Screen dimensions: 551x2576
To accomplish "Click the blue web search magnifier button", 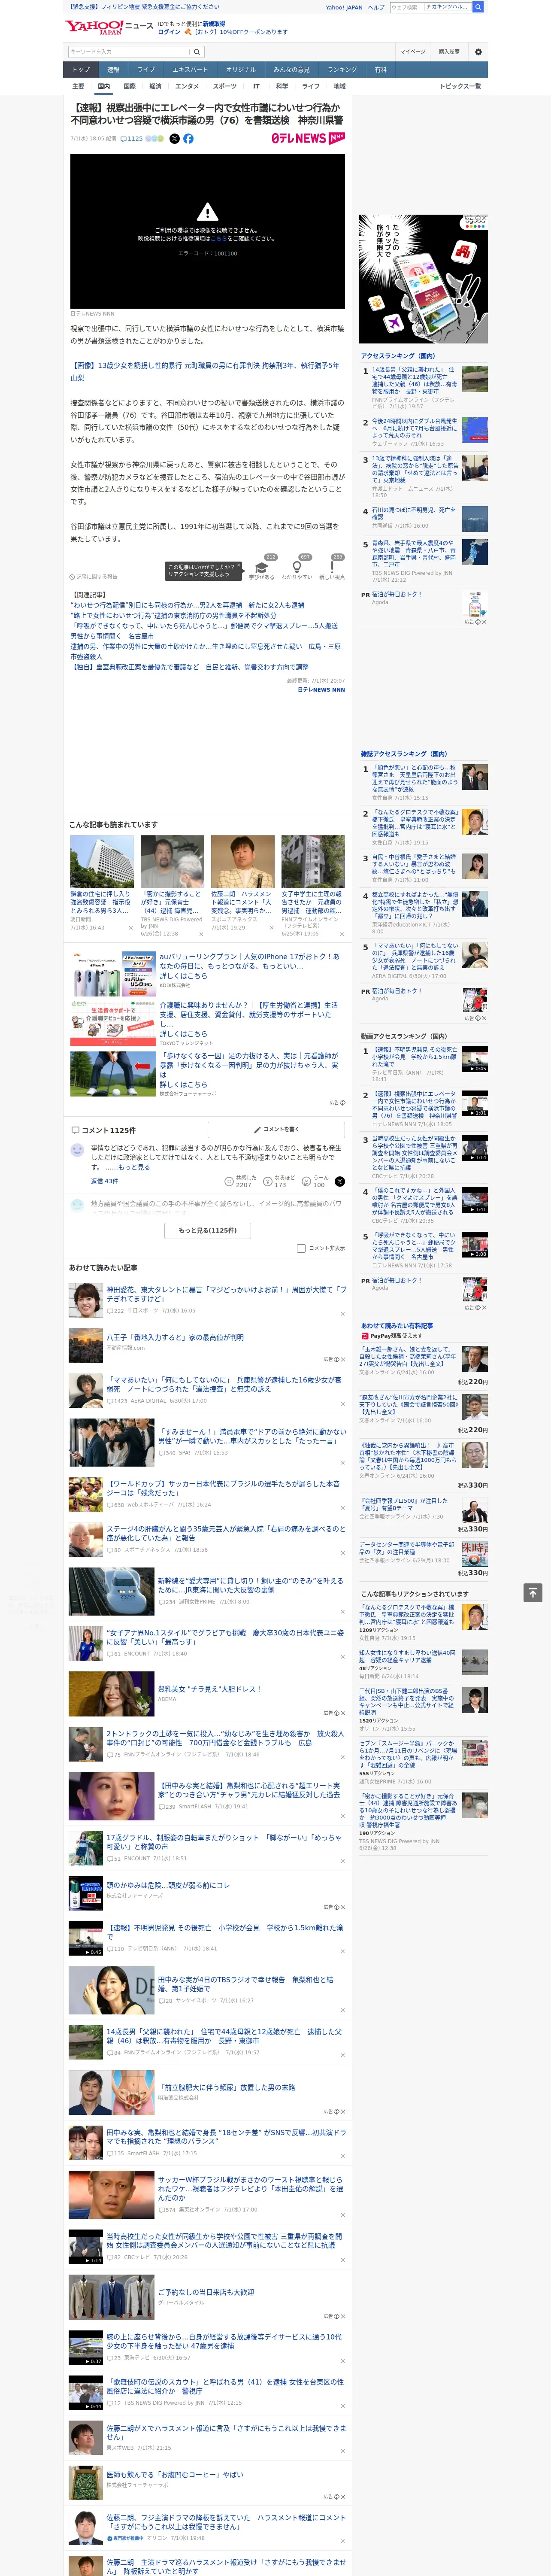I will coord(478,7).
